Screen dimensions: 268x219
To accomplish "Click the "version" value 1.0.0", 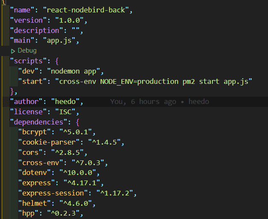I will click(69, 21).
